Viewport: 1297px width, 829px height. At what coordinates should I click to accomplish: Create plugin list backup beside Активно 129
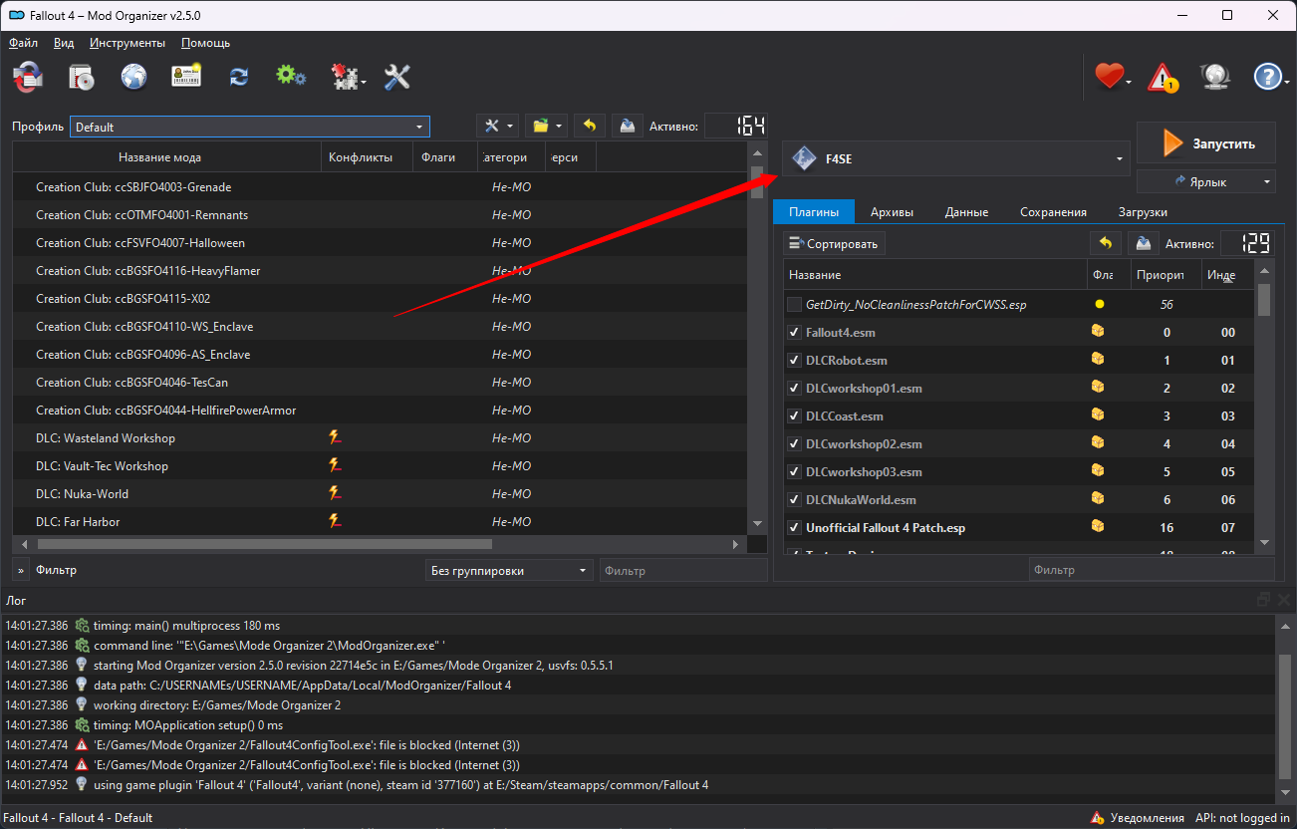tap(1144, 243)
